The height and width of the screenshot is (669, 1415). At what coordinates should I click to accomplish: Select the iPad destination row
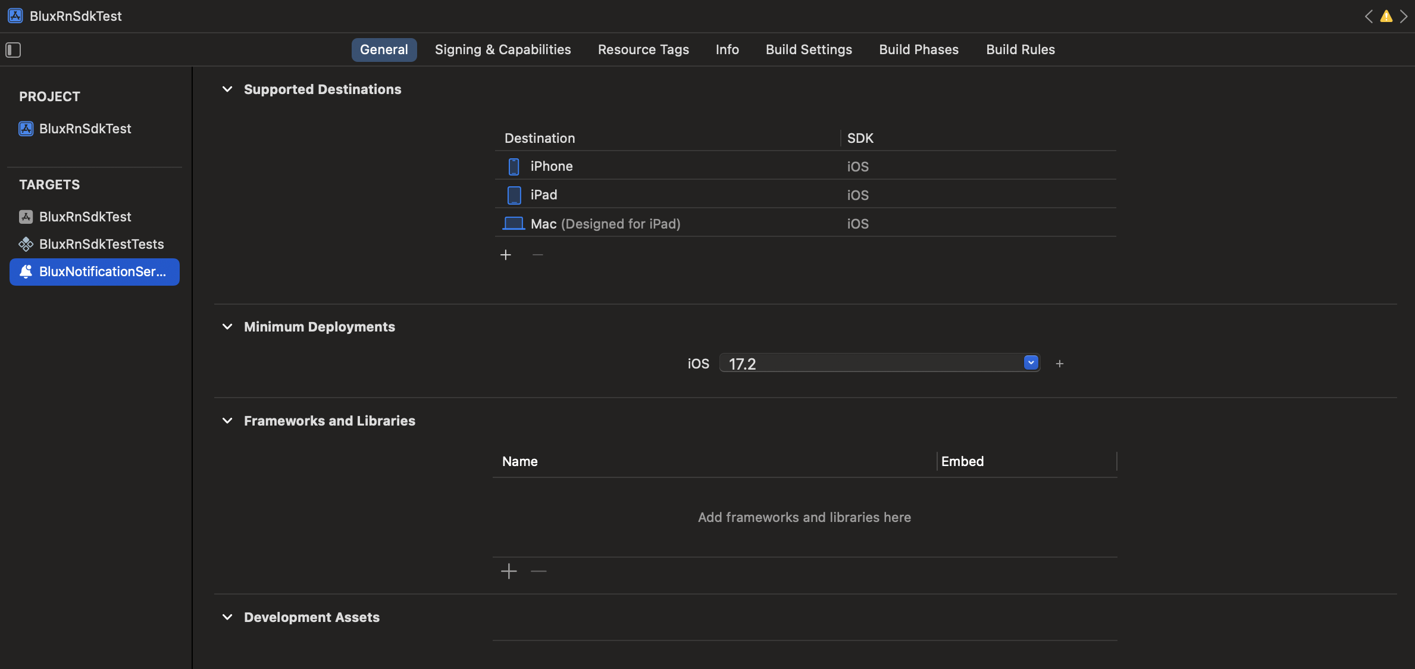pyautogui.click(x=806, y=195)
